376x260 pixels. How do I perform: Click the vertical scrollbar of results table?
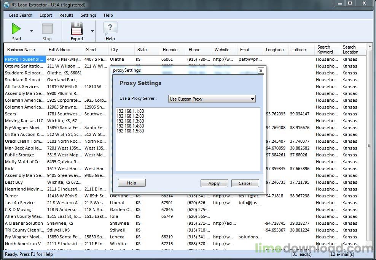click(x=369, y=145)
